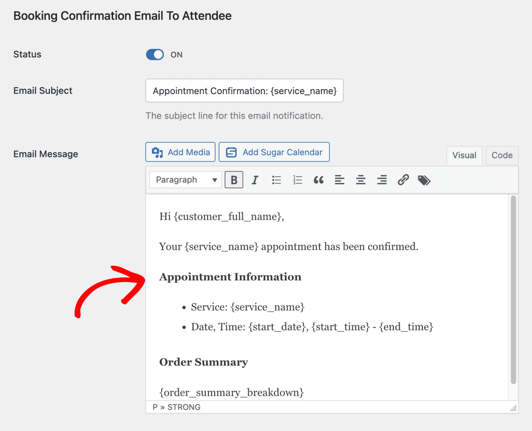Turn off the Status toggle
Screen dimensions: 532x431
point(155,55)
